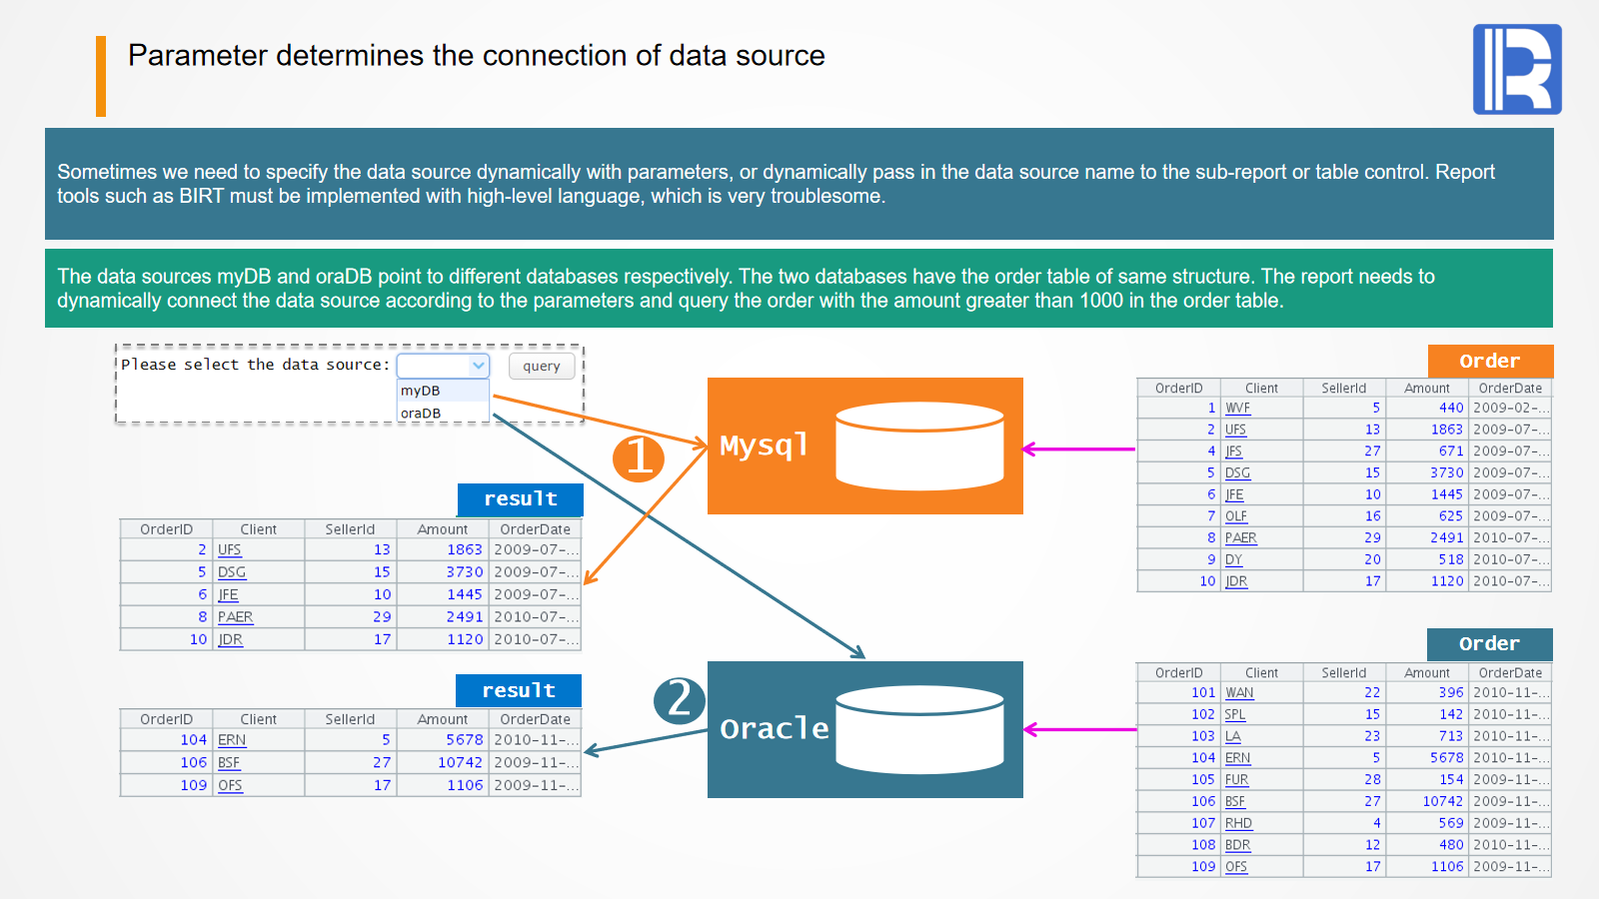Image resolution: width=1599 pixels, height=899 pixels.
Task: Click the teal number 2 circle
Action: (x=680, y=699)
